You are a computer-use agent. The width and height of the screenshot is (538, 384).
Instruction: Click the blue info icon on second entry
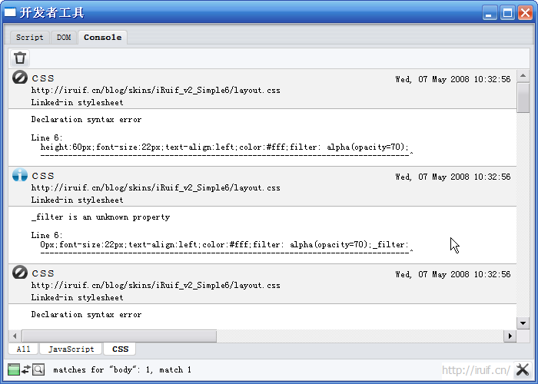click(x=20, y=175)
